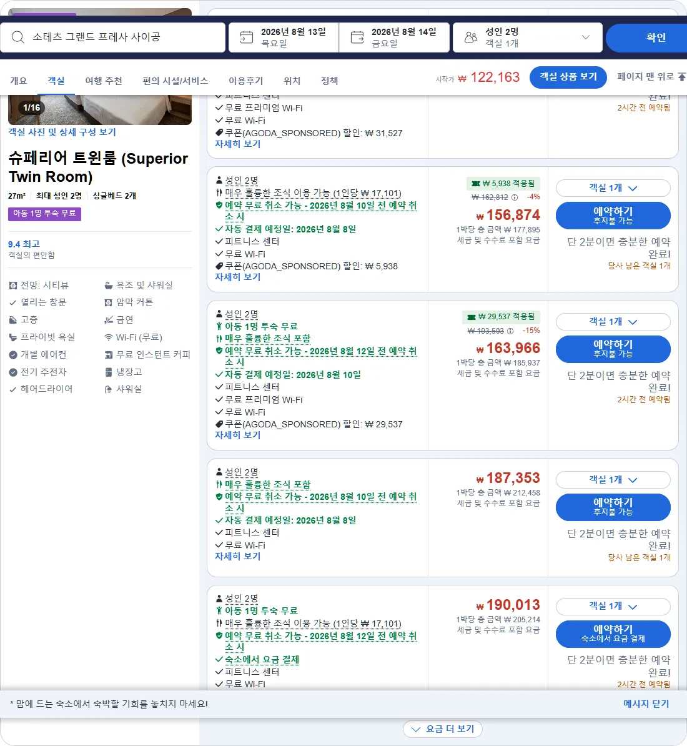
Task: Click the 시티뷰 view amenity icon
Action: coord(13,286)
